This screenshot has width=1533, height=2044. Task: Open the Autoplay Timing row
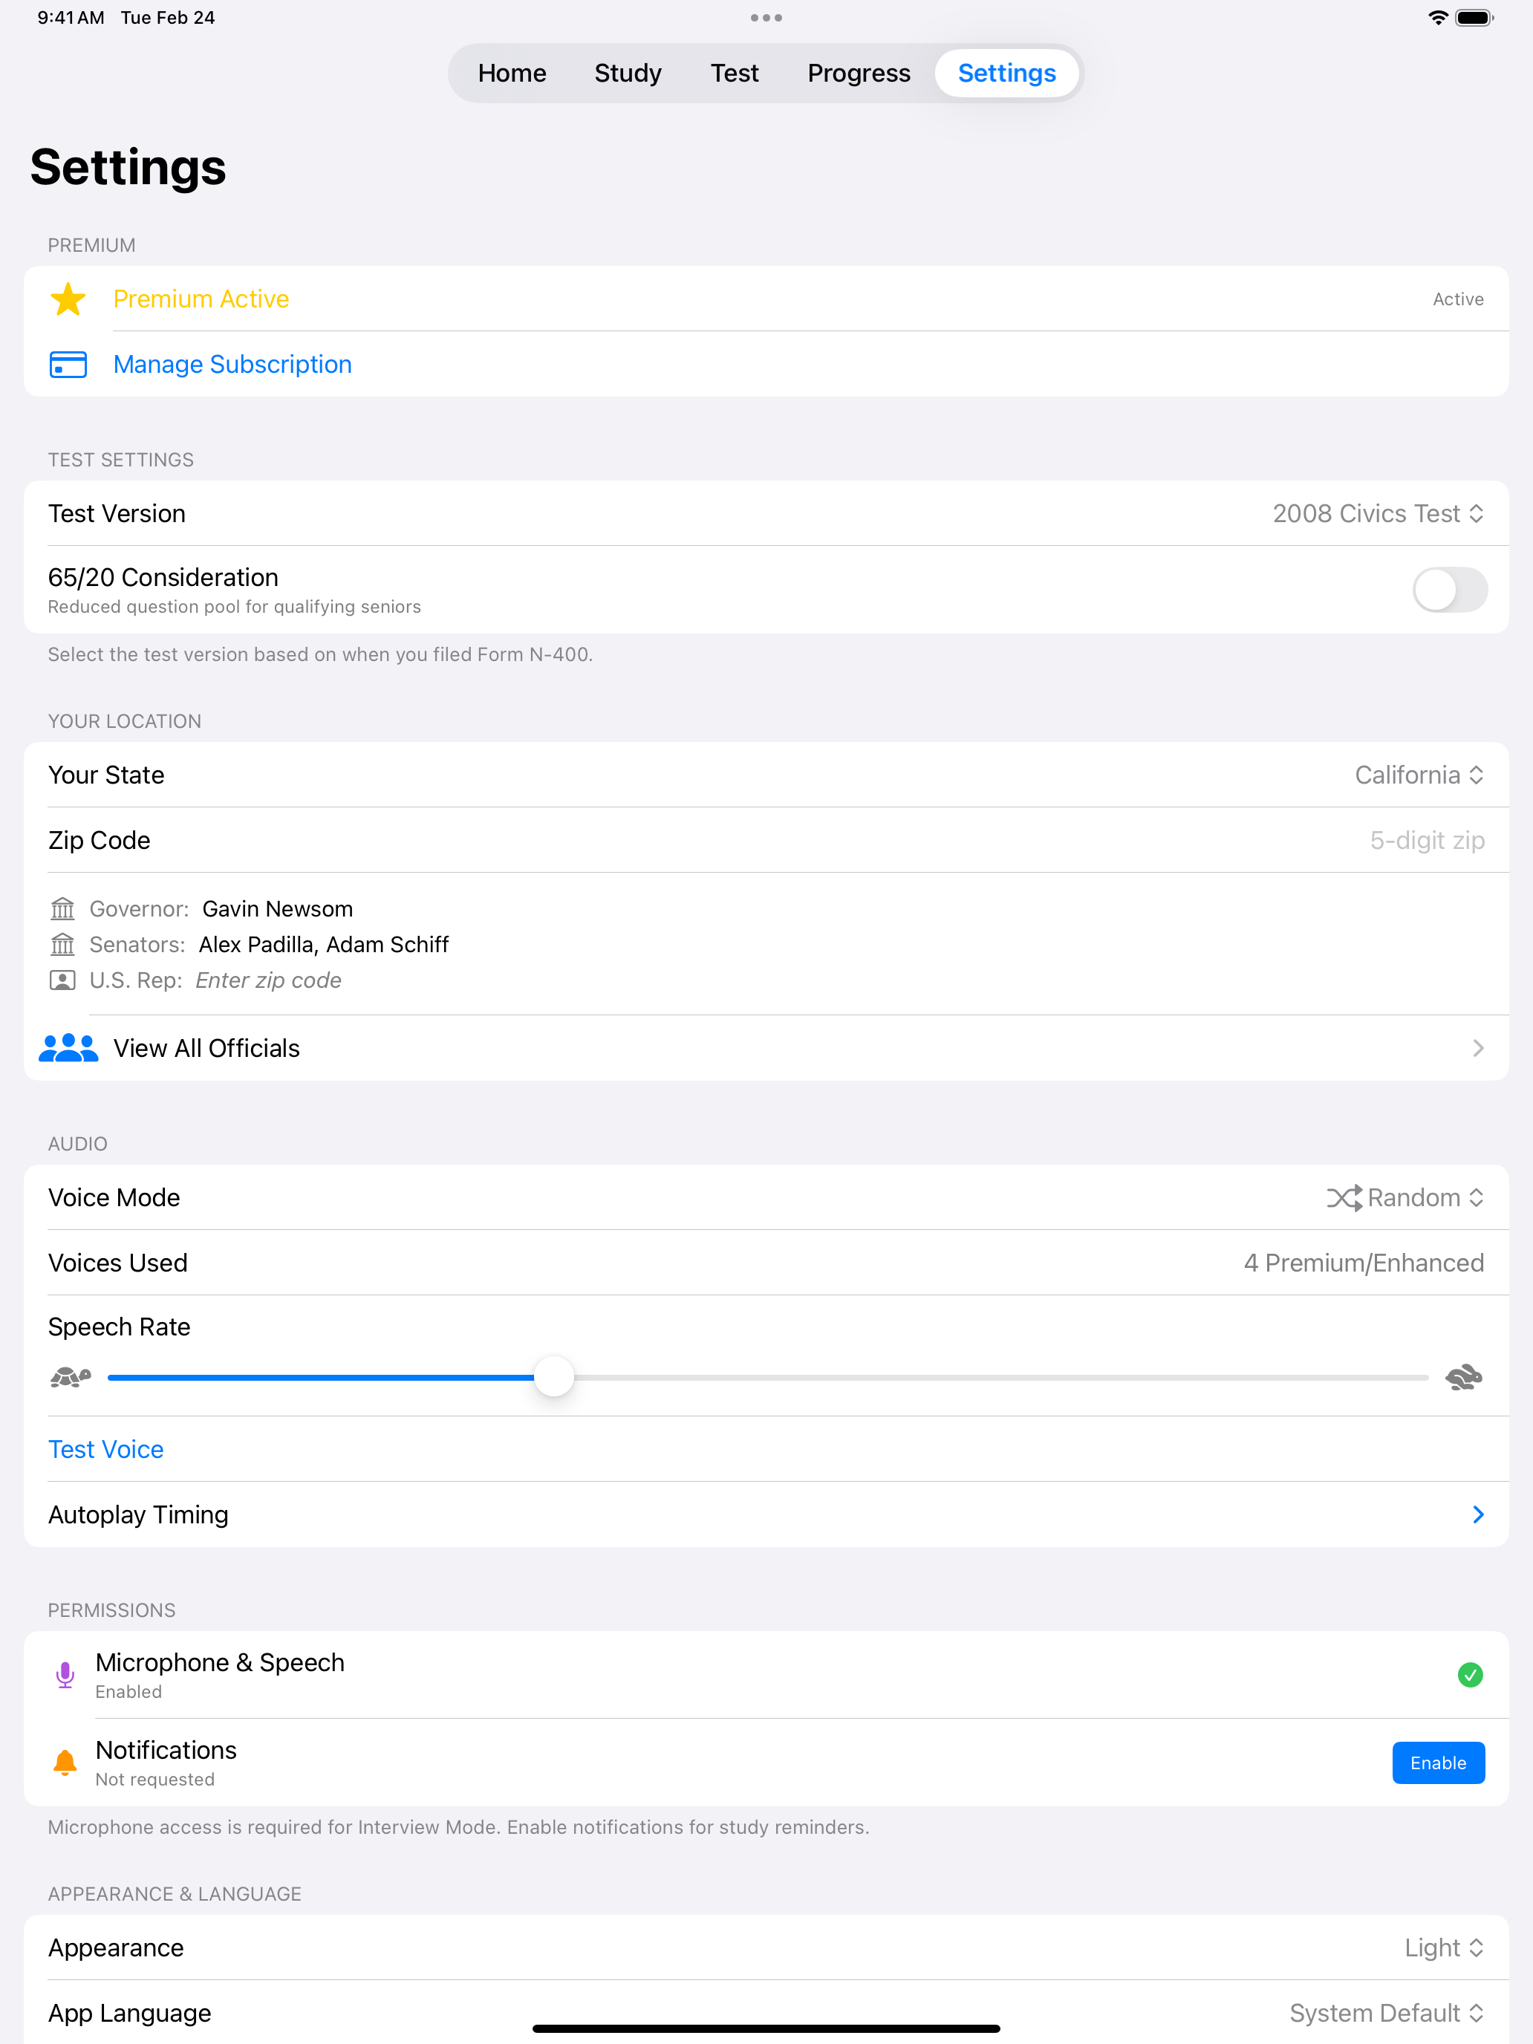point(766,1514)
